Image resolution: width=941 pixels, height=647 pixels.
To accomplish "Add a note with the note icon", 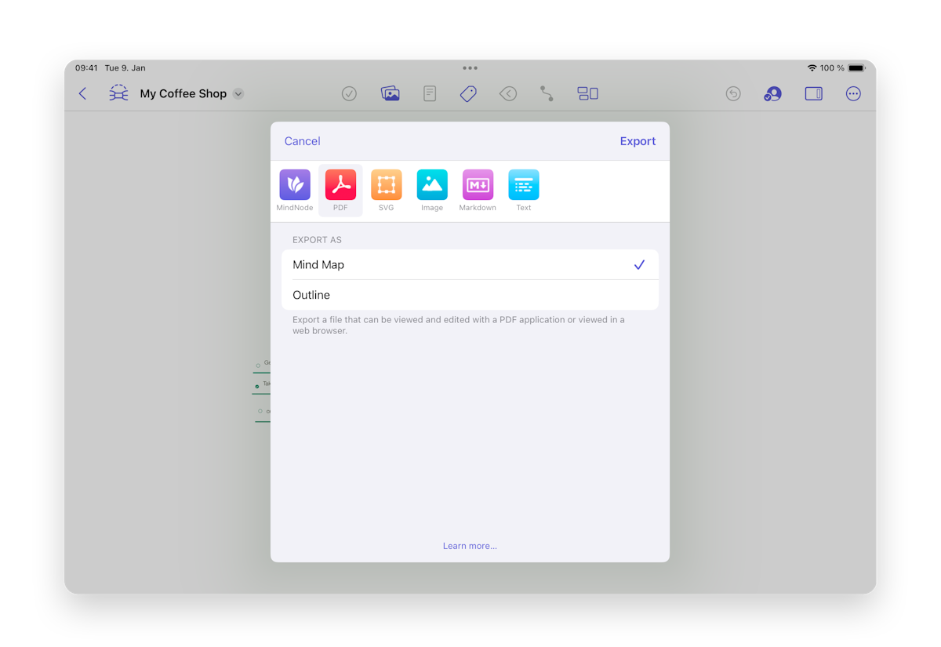I will click(430, 93).
